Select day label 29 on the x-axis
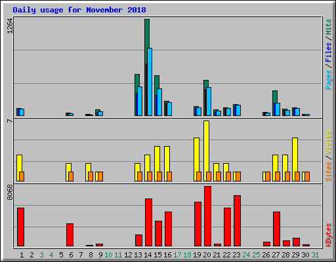This screenshot has height=262, width=336. tap(295, 255)
